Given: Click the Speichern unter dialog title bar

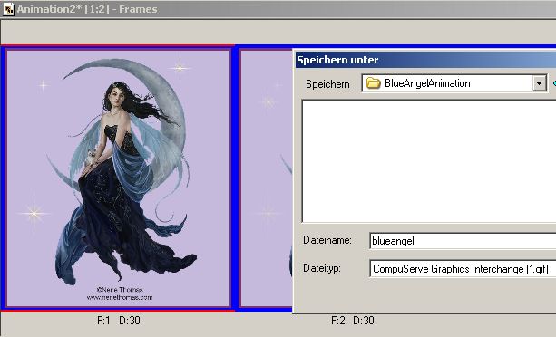Looking at the screenshot, I should 426,60.
